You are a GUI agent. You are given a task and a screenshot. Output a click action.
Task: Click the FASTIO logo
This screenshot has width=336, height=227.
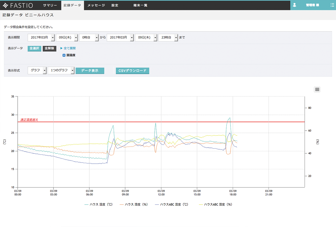18,5
